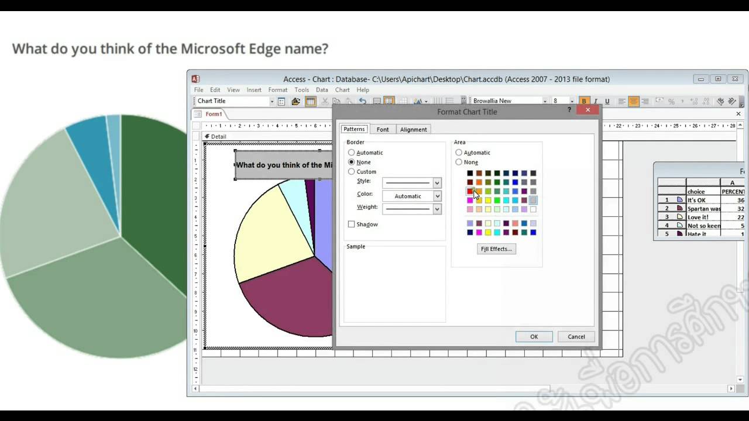
Task: Click the Undo arrow icon
Action: click(362, 101)
